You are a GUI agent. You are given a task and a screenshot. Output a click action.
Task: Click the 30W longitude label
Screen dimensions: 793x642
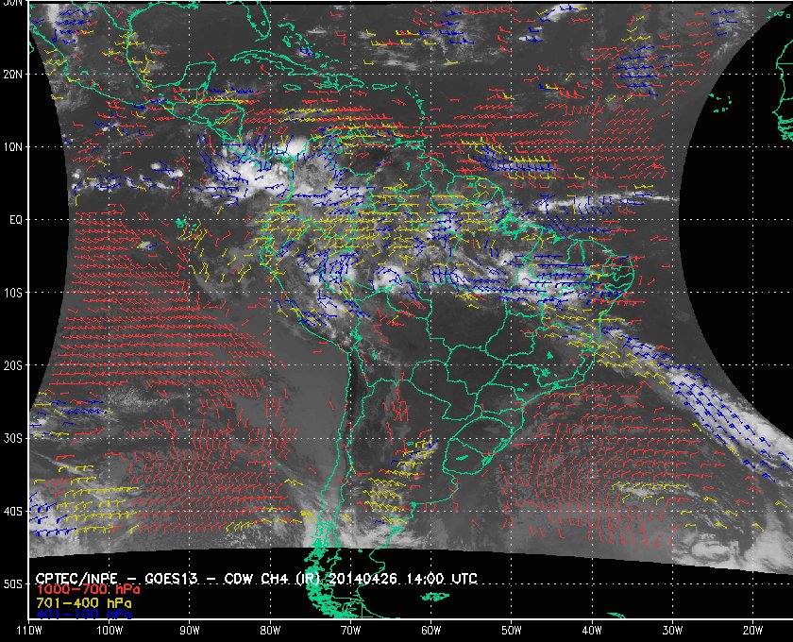(671, 629)
